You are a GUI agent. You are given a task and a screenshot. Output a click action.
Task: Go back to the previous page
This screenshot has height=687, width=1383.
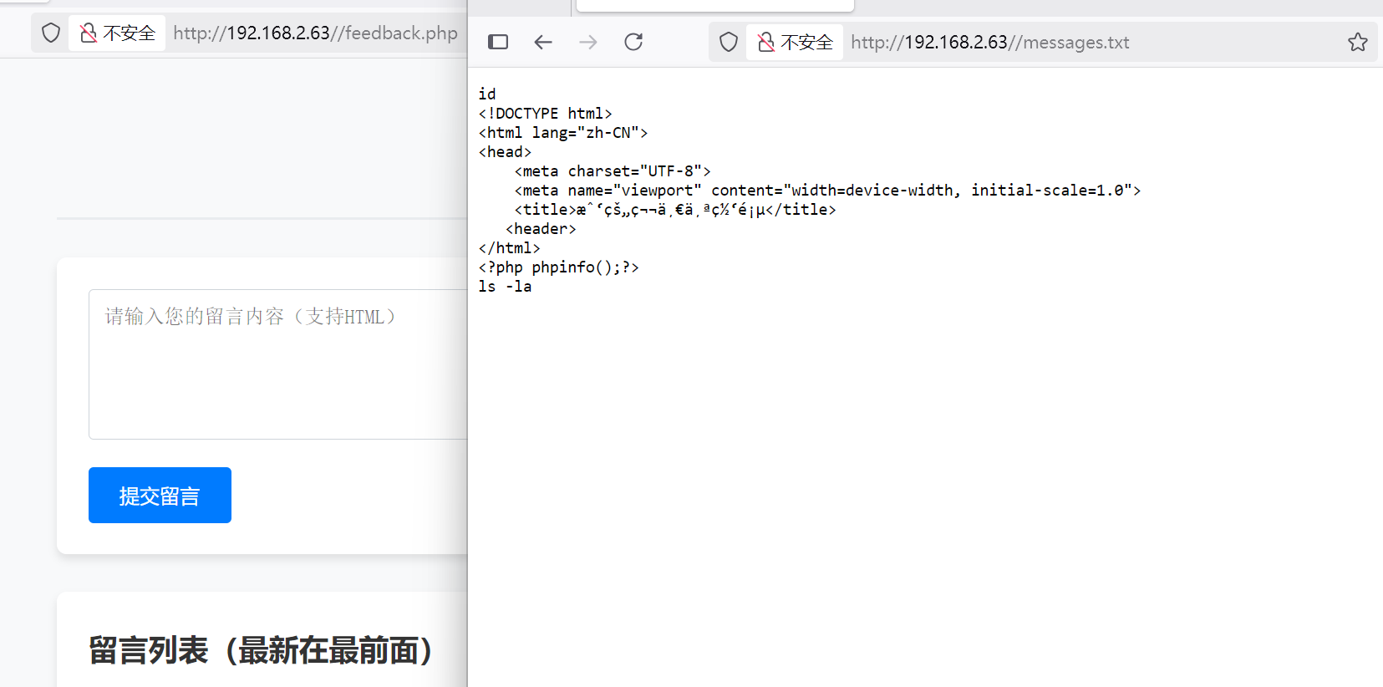(x=543, y=42)
